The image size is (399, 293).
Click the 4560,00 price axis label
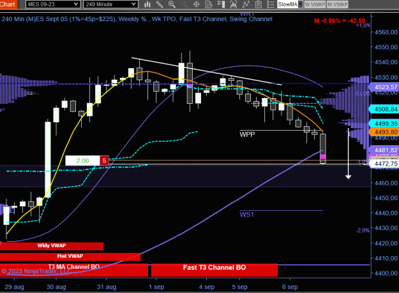[386, 32]
